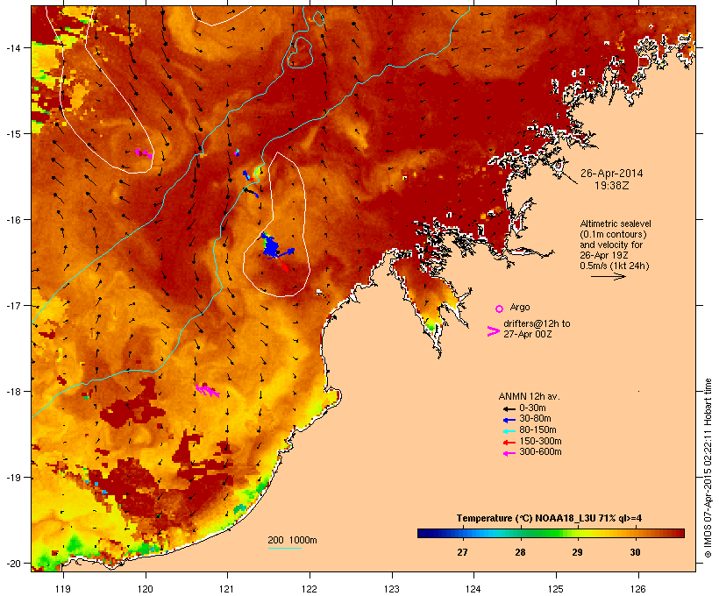The height and width of the screenshot is (596, 719).
Task: Click the Argo legend label
Action: (x=520, y=307)
